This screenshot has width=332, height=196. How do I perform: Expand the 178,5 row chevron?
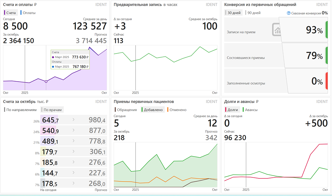tap(73, 184)
